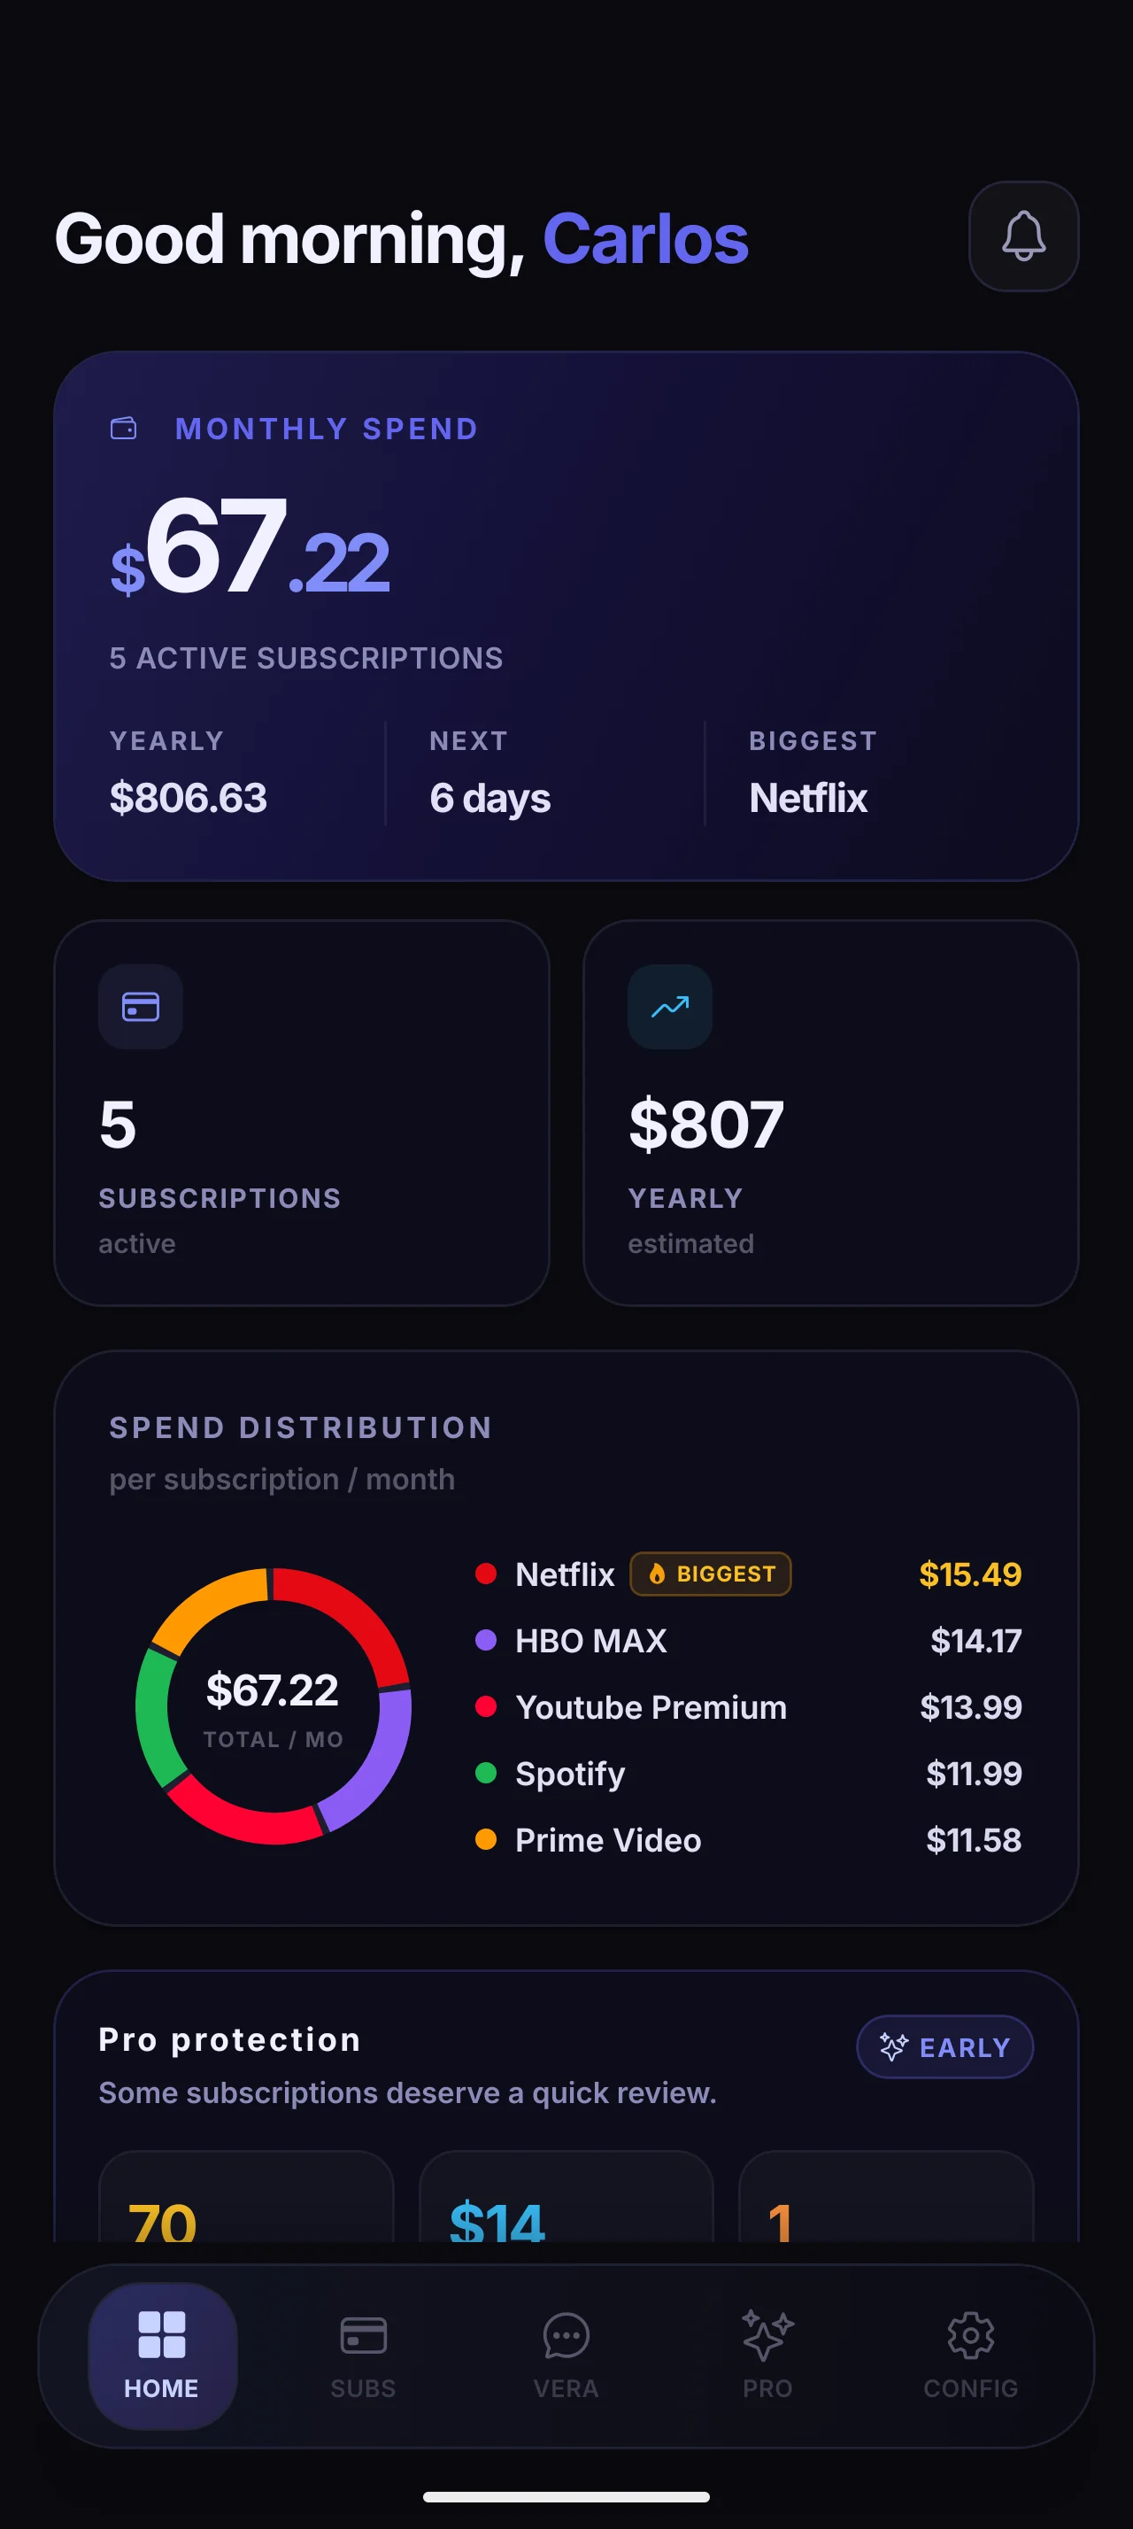Open the SUBS card icon in navigation
This screenshot has height=2529, width=1133.
click(x=363, y=2334)
